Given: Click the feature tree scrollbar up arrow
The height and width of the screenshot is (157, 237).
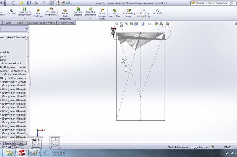Looking at the screenshot, I should point(27,38).
